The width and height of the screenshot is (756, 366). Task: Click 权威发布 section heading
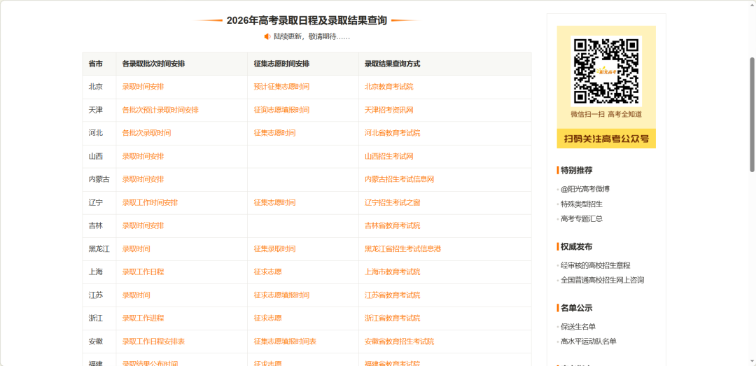pos(577,246)
